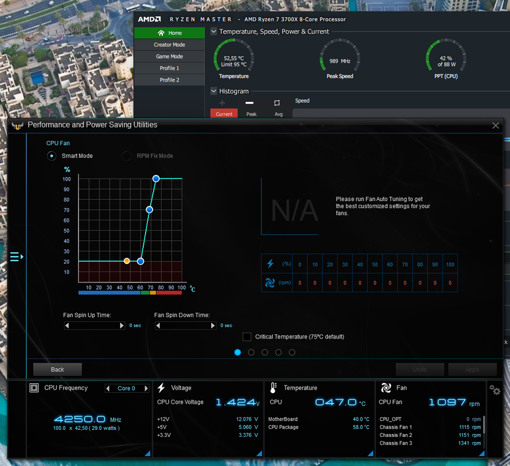
Task: Click the Apply button
Action: tap(472, 369)
